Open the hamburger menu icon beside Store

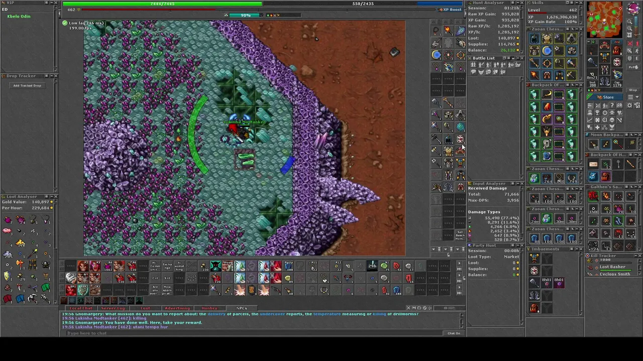point(630,97)
